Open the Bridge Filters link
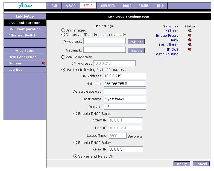Screen dimensions: 214x171 point(167,35)
